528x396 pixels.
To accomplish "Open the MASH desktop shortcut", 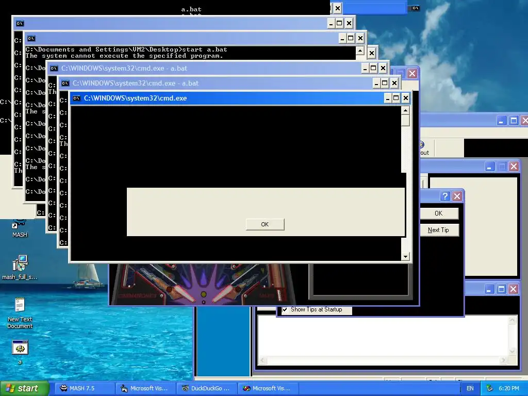I will pyautogui.click(x=20, y=228).
